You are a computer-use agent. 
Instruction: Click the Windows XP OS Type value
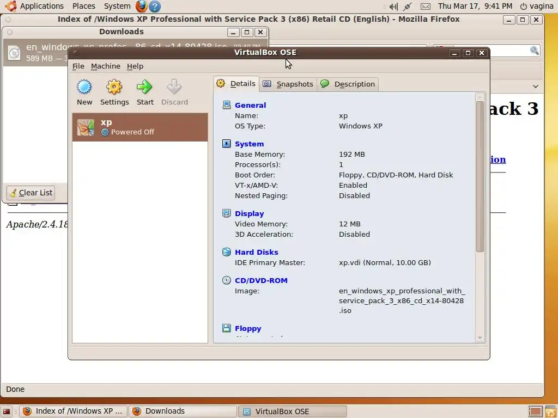[x=361, y=126]
